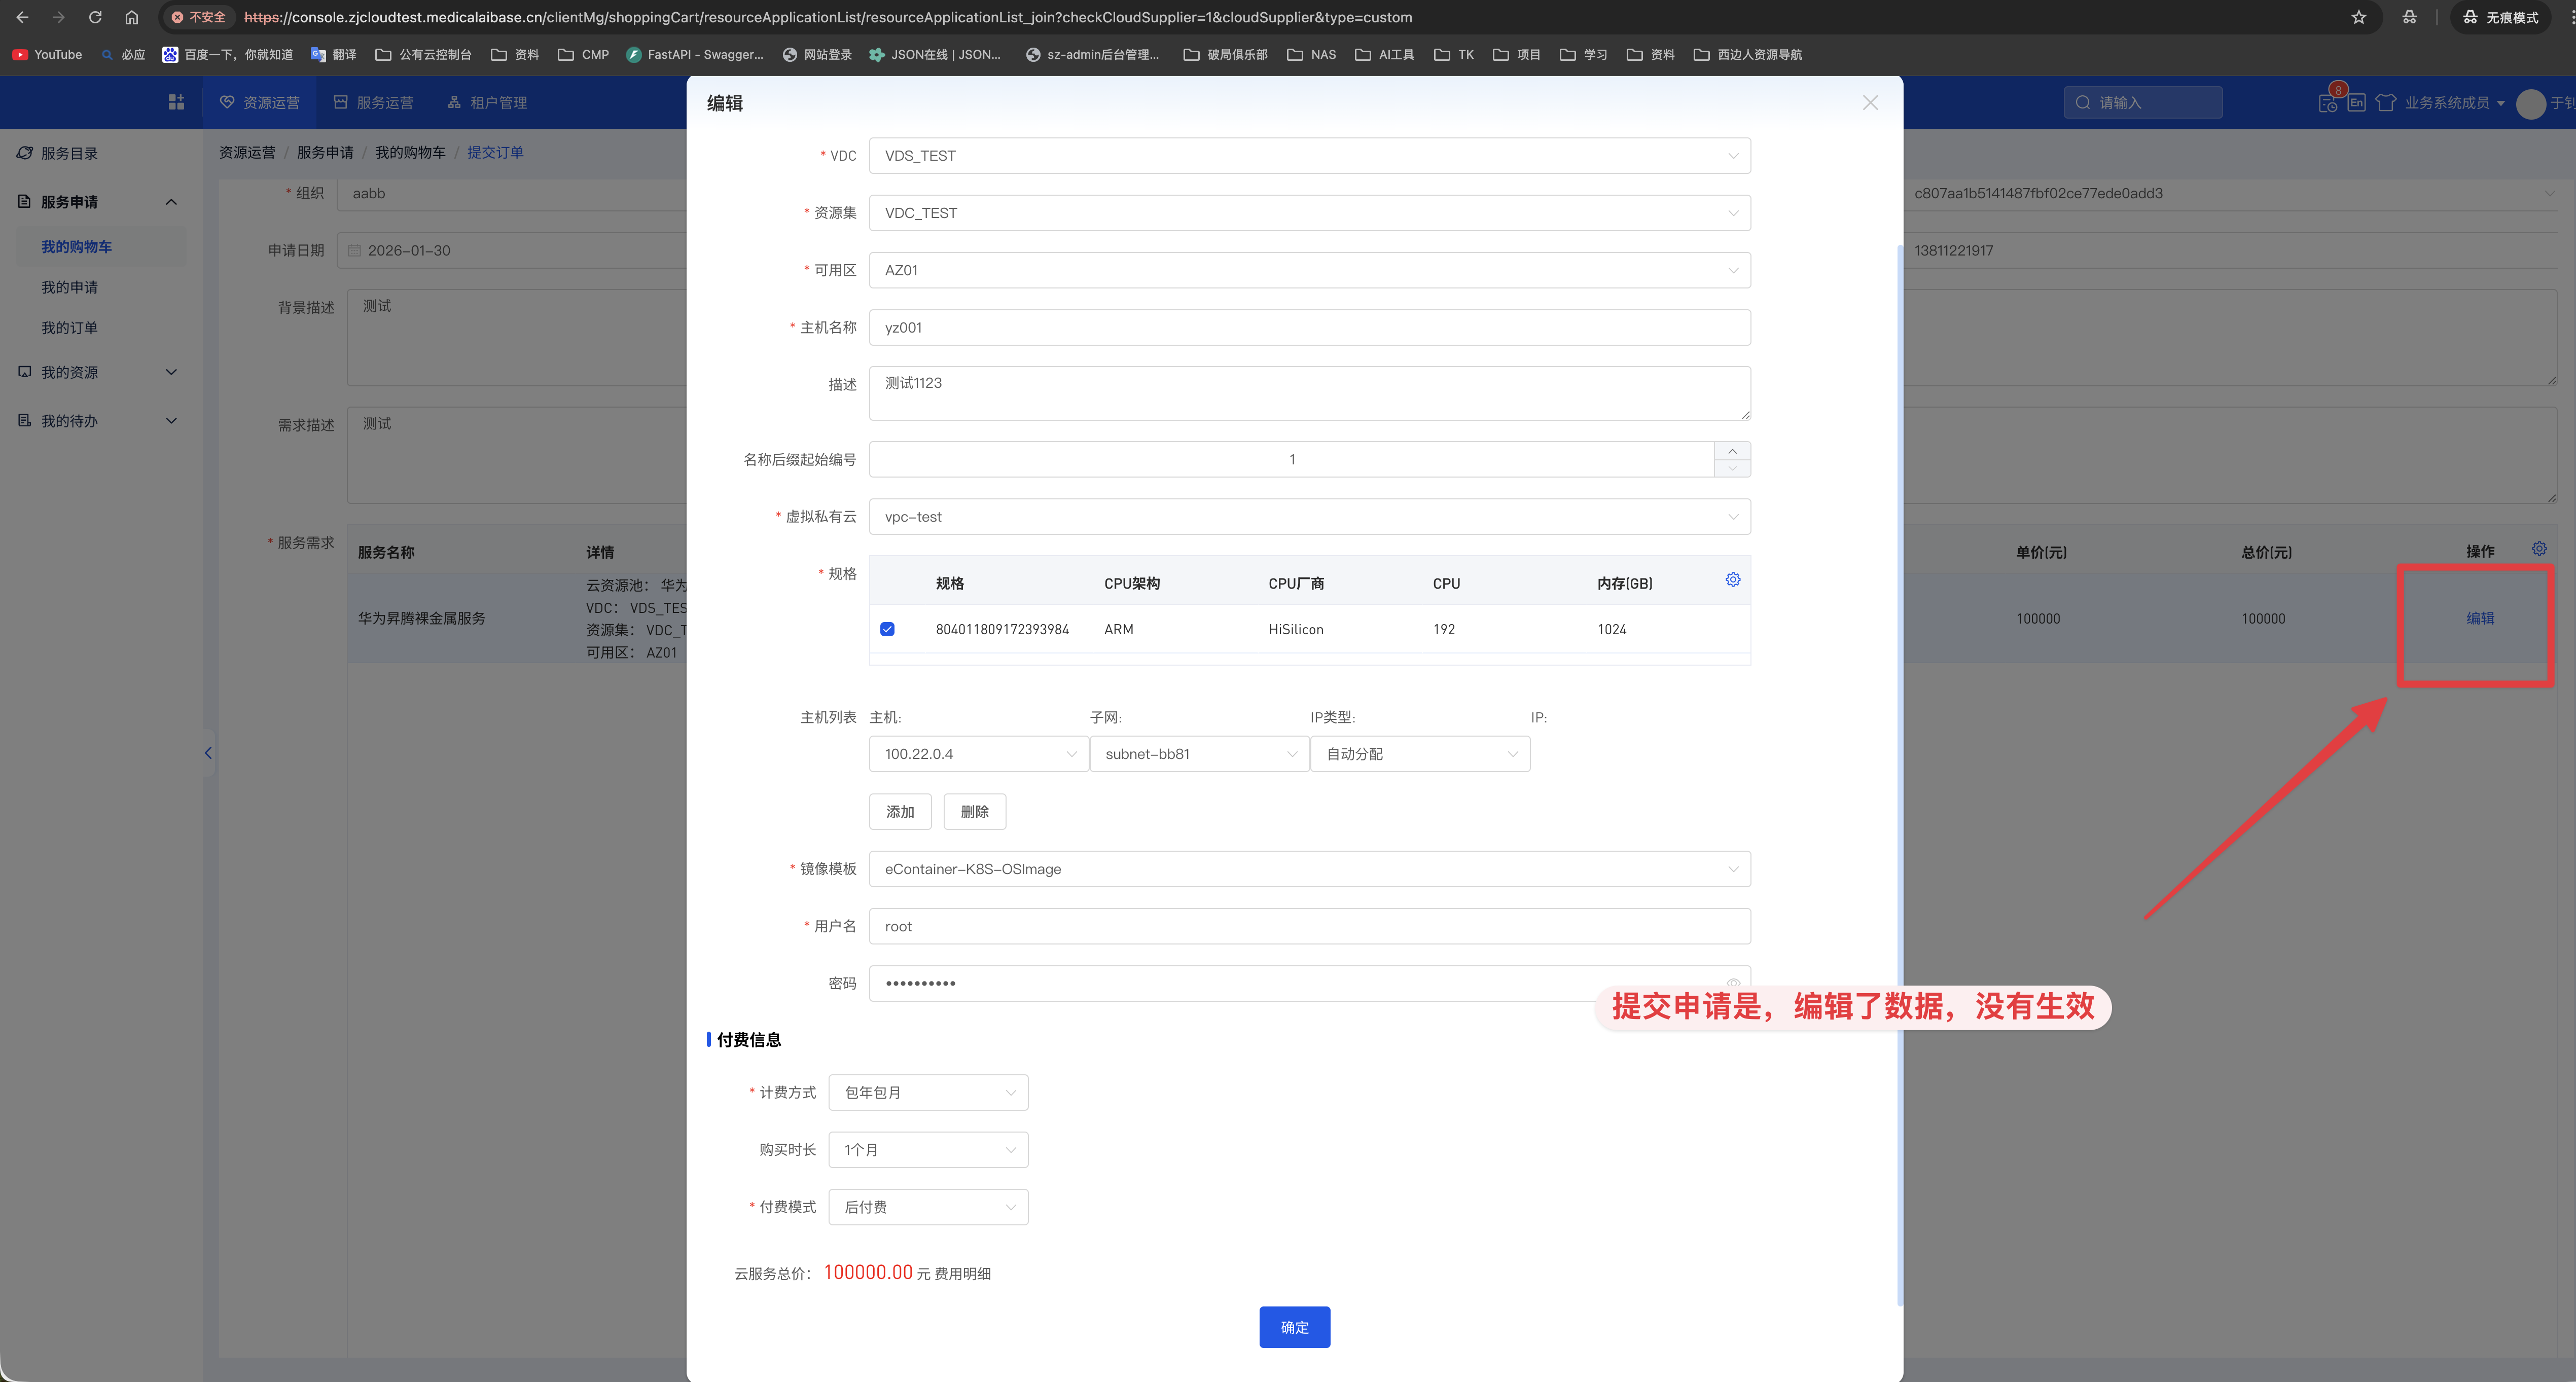Image resolution: width=2576 pixels, height=1382 pixels.
Task: Click the t-shirt icon before 业务系统成员
Action: point(2387,102)
